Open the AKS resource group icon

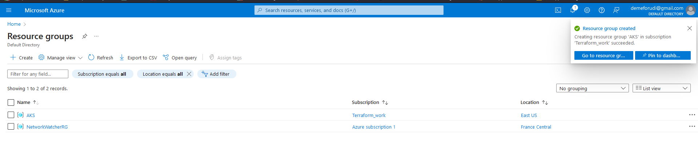[20, 115]
